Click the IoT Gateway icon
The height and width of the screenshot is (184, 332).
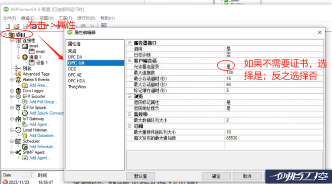click(x=18, y=119)
